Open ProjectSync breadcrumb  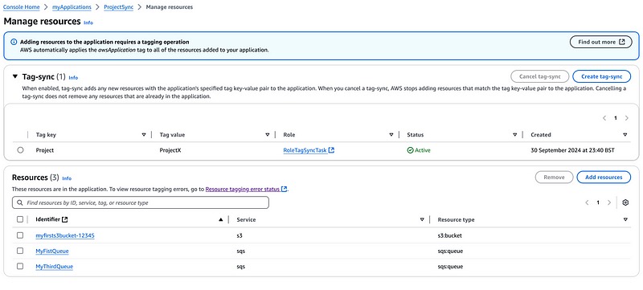coord(119,7)
